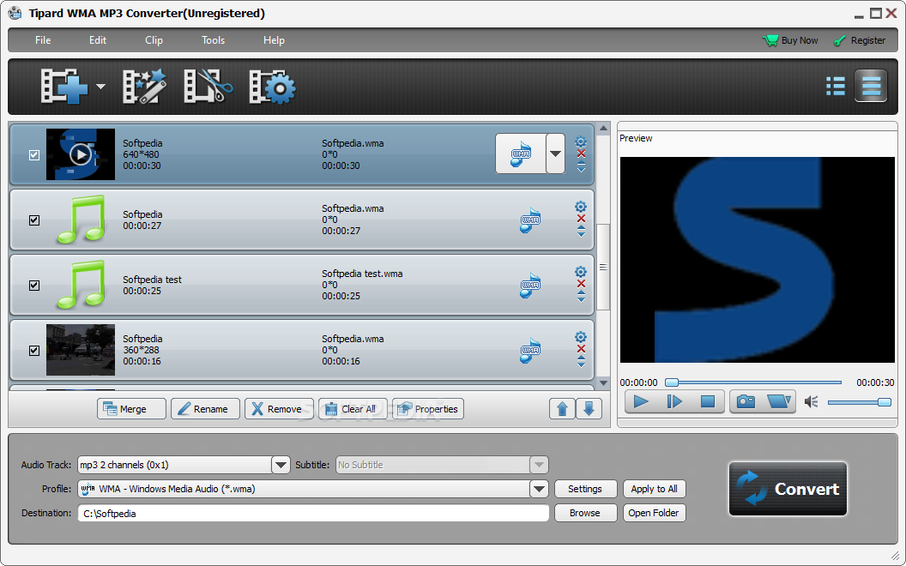Uncheck the Softpedia test item checkbox
The image size is (906, 566).
click(x=34, y=286)
